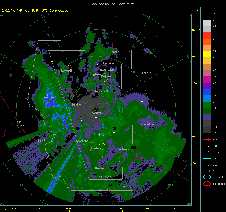
Task: Click the Stettler town label
Action: click(146, 73)
